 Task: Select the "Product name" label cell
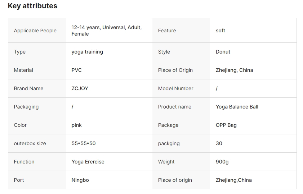pyautogui.click(x=175, y=107)
